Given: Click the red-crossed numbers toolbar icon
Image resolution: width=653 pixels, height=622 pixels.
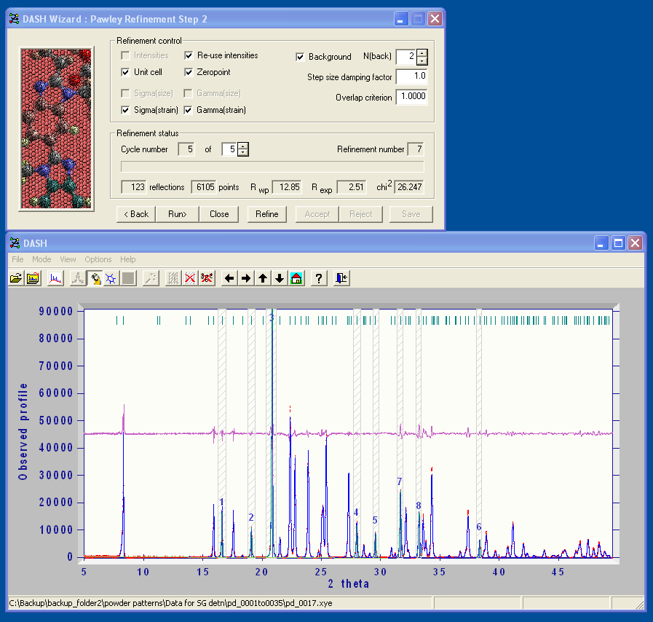Looking at the screenshot, I should click(207, 278).
